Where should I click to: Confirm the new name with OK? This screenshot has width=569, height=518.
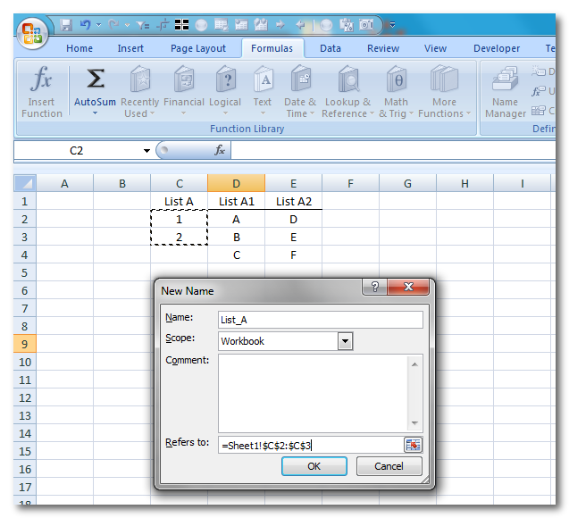(x=314, y=466)
